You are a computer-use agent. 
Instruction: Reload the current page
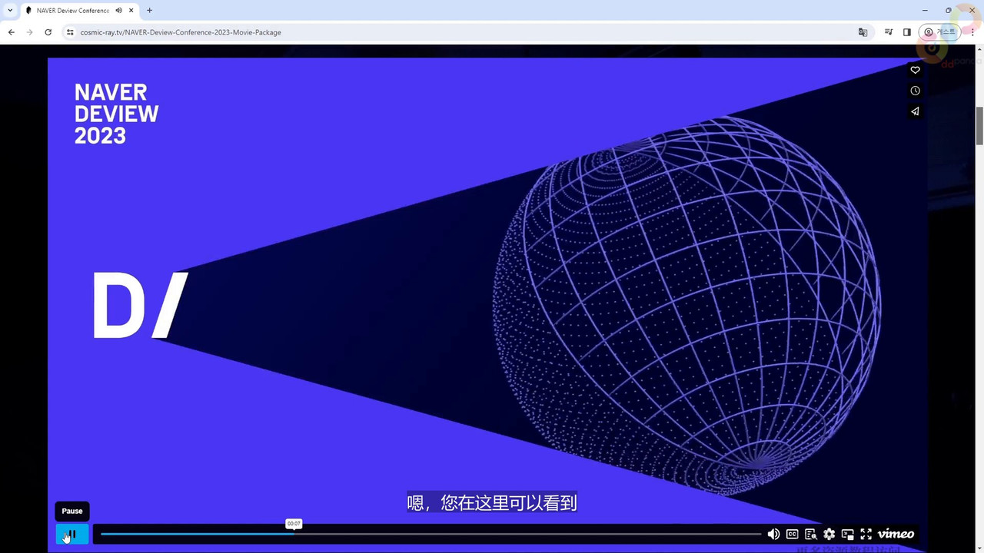(48, 32)
